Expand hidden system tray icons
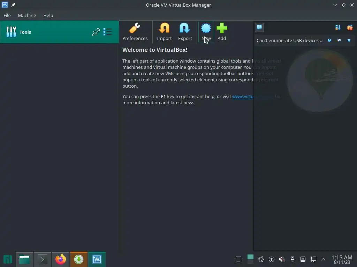This screenshot has width=357, height=267. 323,259
